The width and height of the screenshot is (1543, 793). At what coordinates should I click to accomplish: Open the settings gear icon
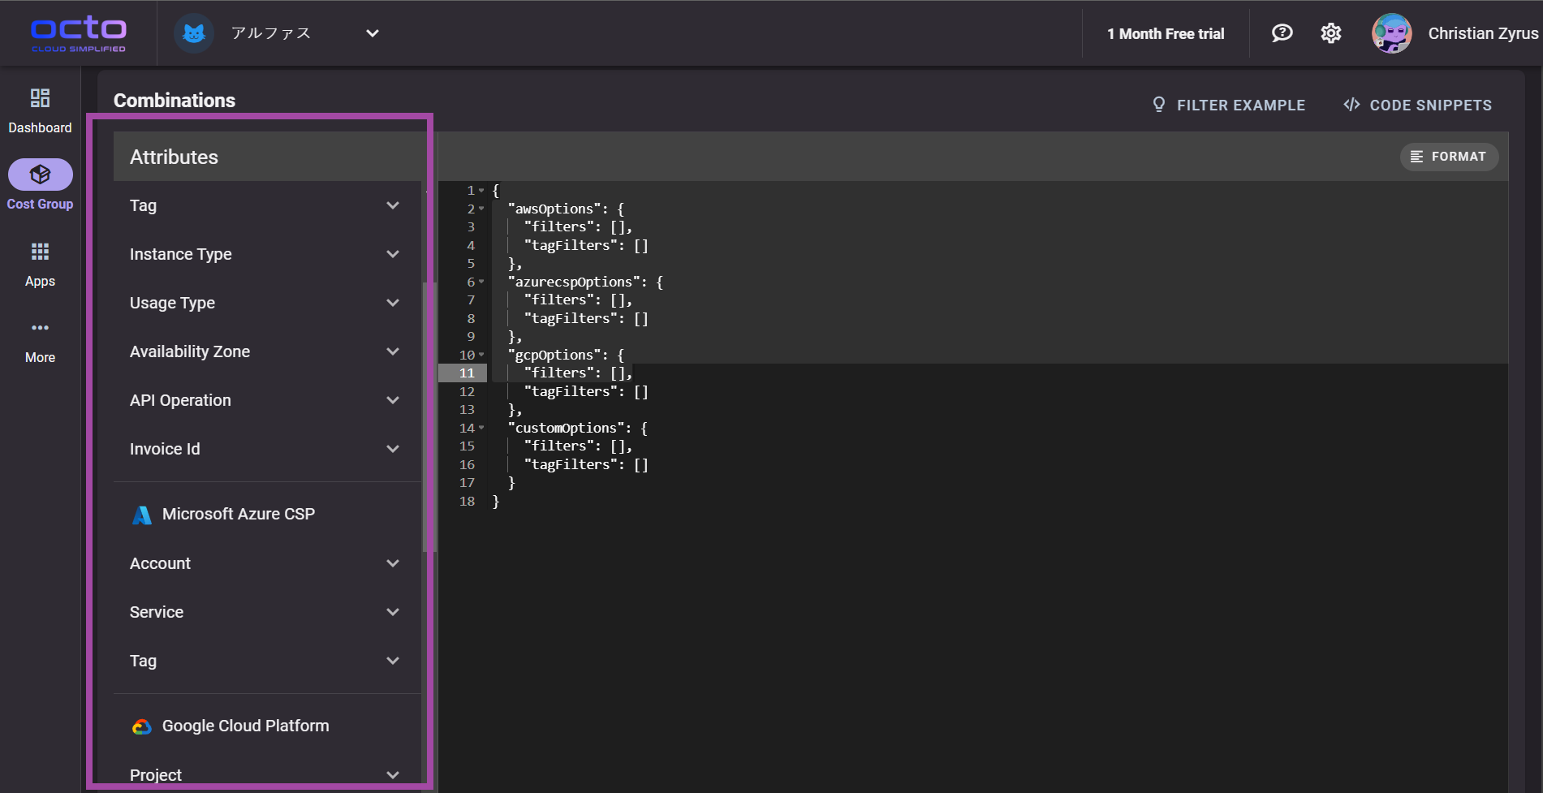1331,33
